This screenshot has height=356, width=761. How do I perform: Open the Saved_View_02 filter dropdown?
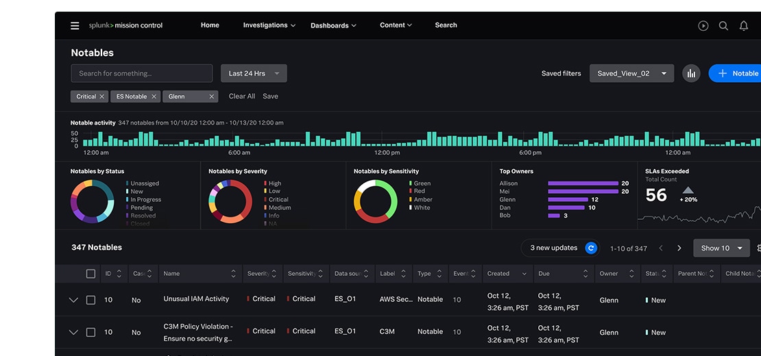[x=631, y=73]
